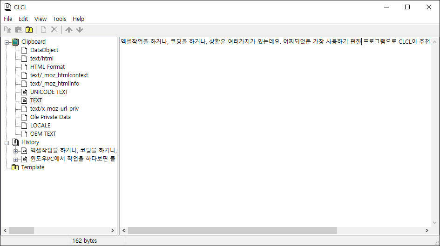Open the Help menu
This screenshot has width=440, height=246.
pyautogui.click(x=78, y=19)
